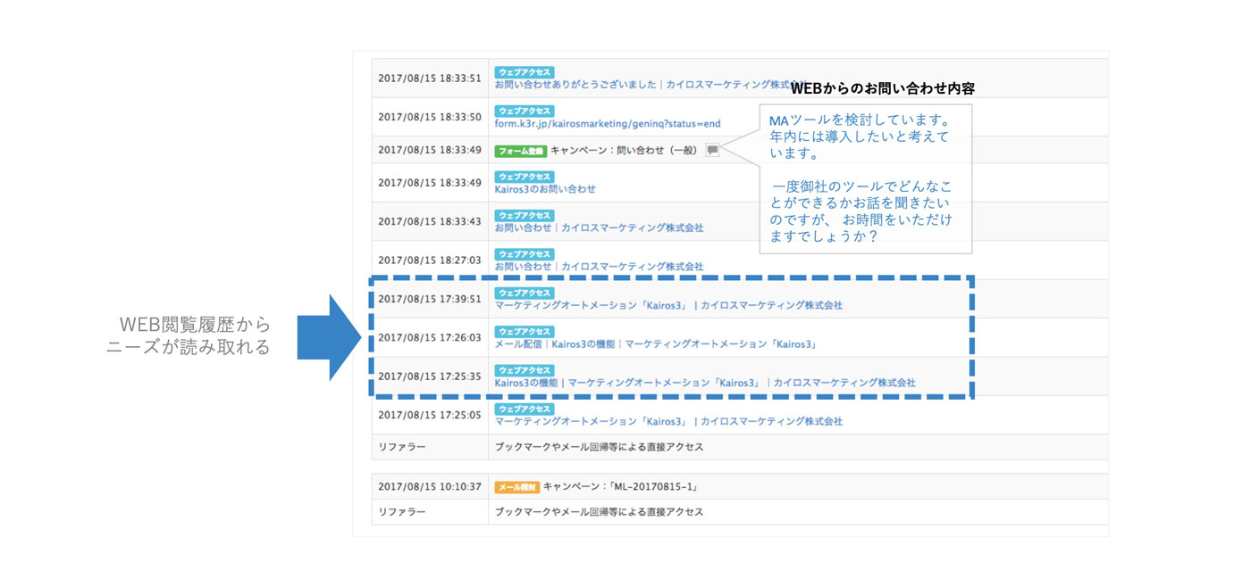Click the お問い合わせ link in the 18:27:03 row
The width and height of the screenshot is (1251, 587).
(599, 266)
